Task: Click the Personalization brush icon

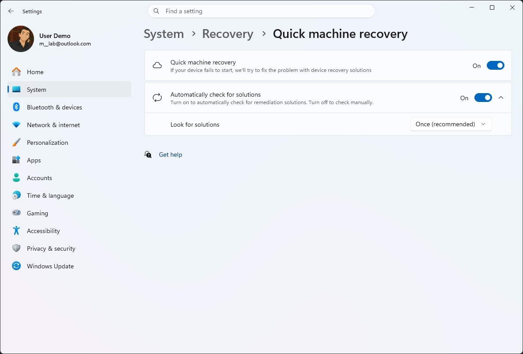Action: tap(16, 142)
